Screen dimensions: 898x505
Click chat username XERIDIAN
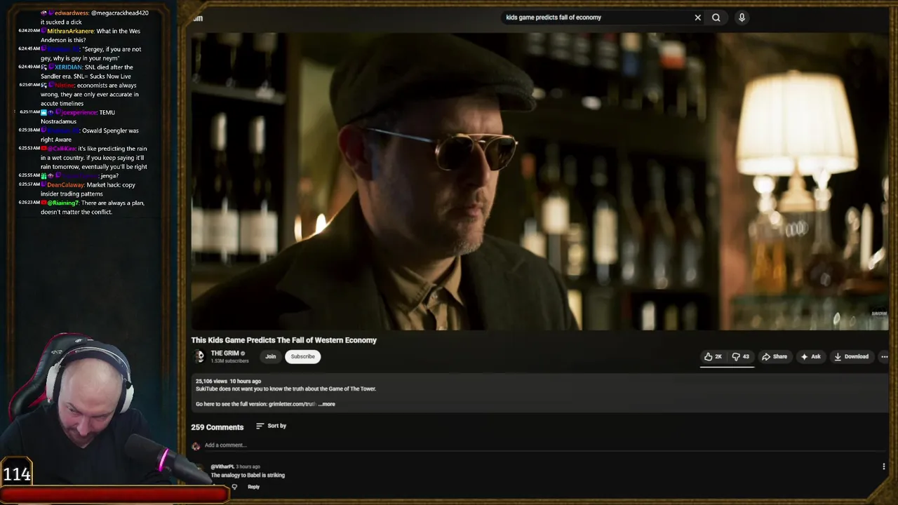pos(68,67)
